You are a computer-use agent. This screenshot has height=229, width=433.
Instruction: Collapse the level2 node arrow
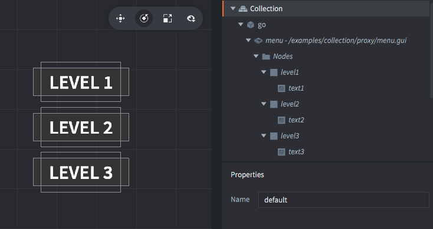click(x=264, y=104)
